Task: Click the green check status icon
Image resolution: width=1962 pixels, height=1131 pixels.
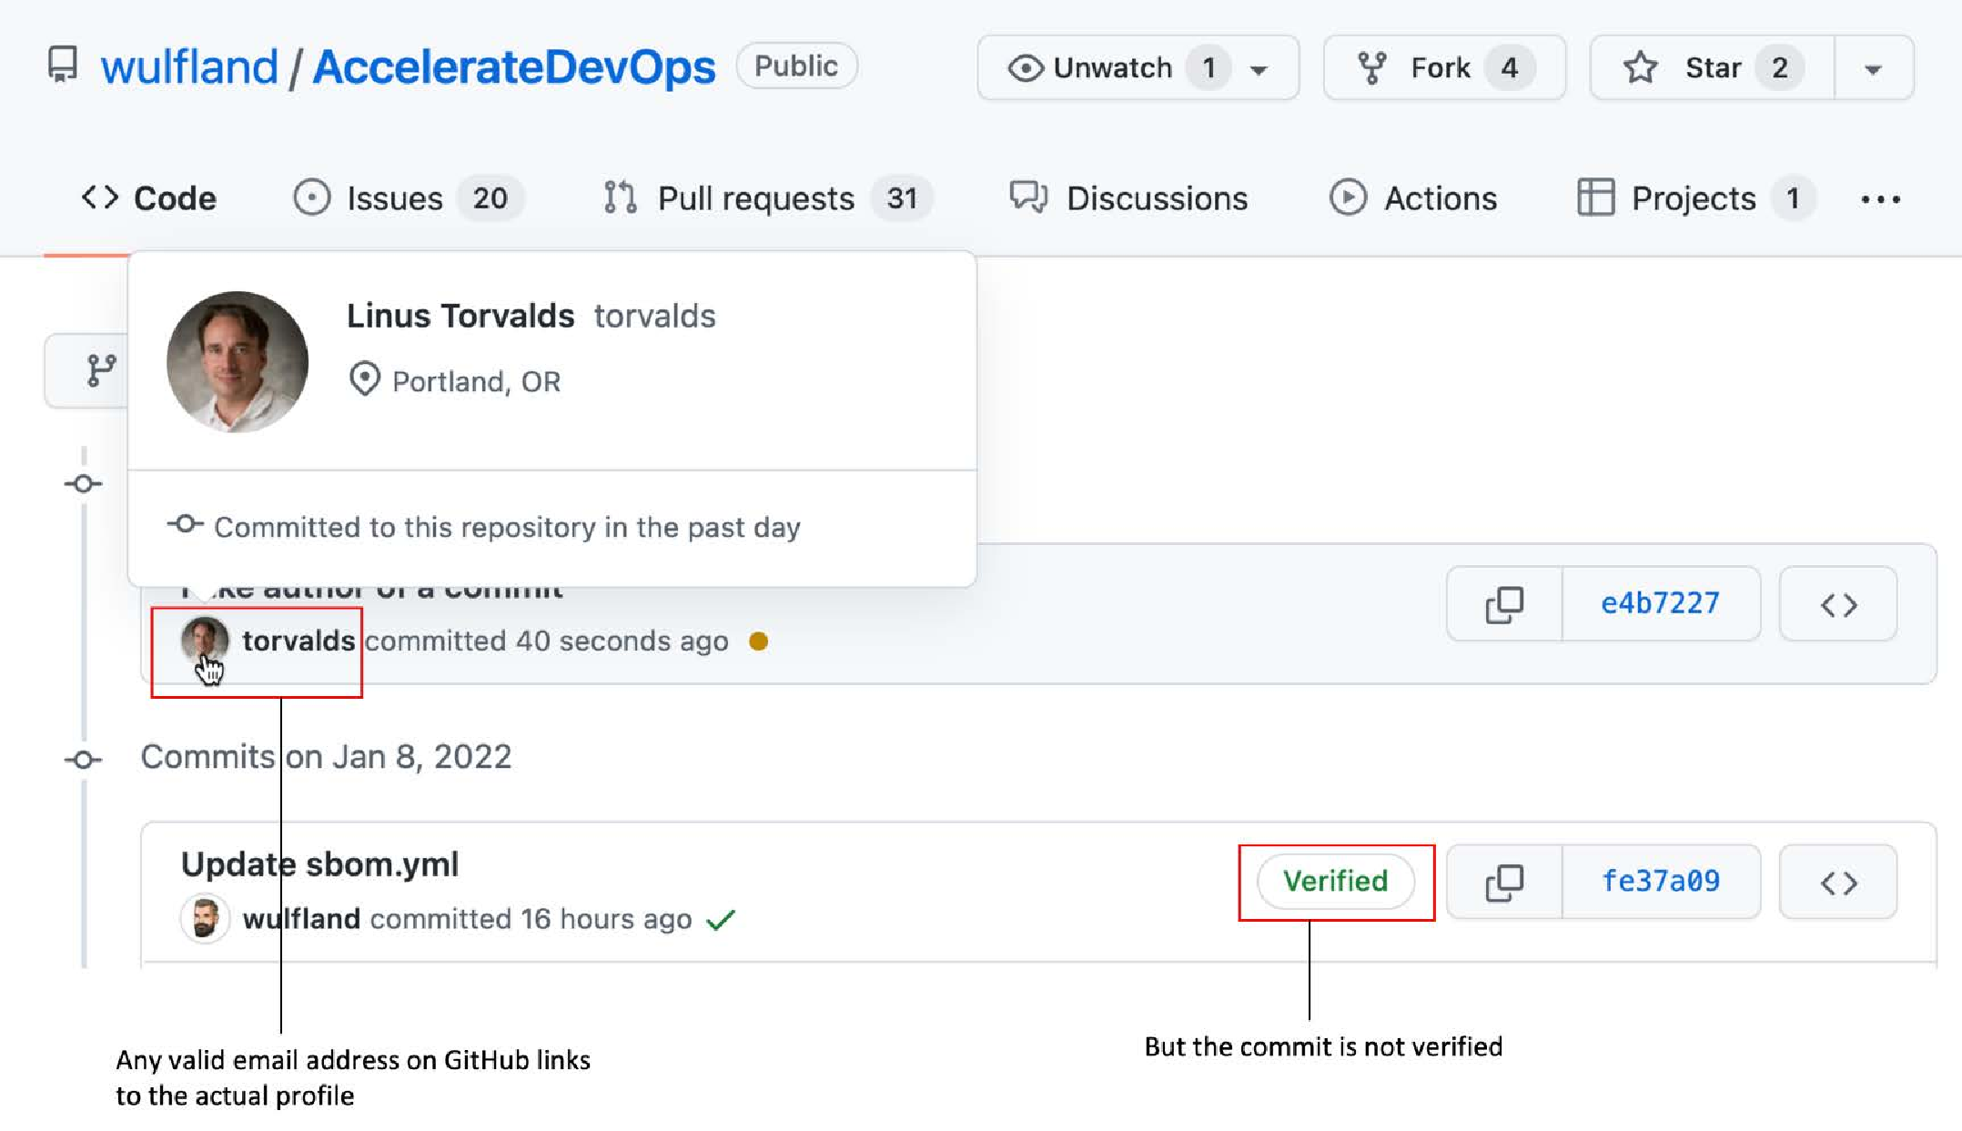Action: click(x=721, y=920)
